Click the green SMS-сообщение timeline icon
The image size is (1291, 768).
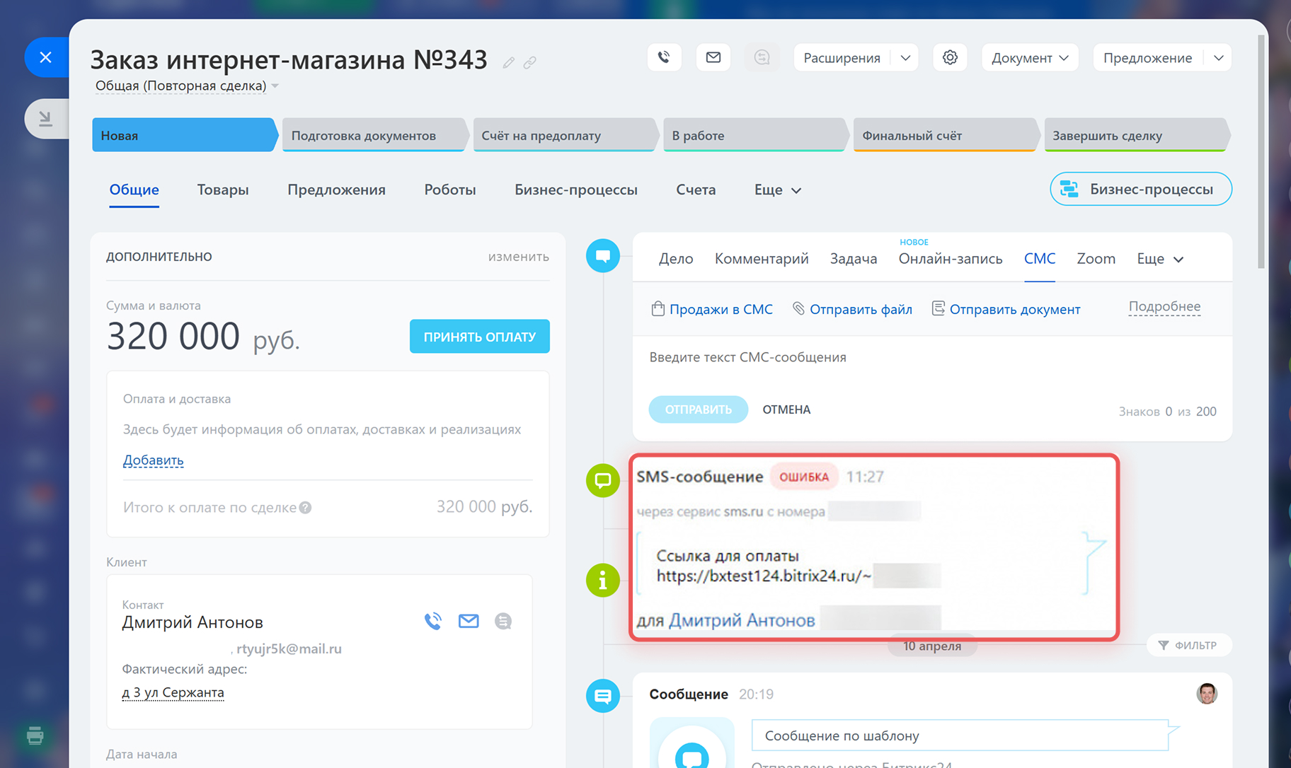pyautogui.click(x=603, y=480)
